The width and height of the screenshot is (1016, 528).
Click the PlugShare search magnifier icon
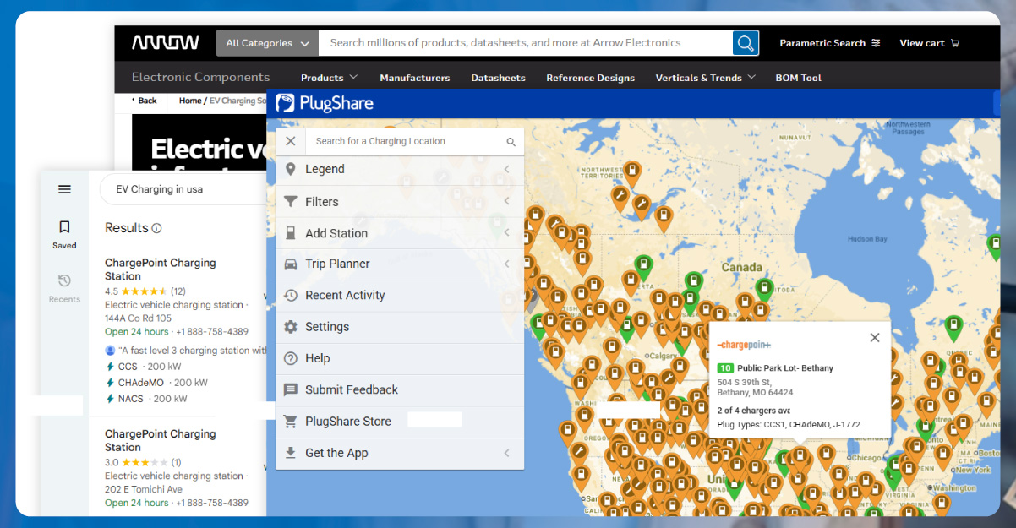pos(511,142)
